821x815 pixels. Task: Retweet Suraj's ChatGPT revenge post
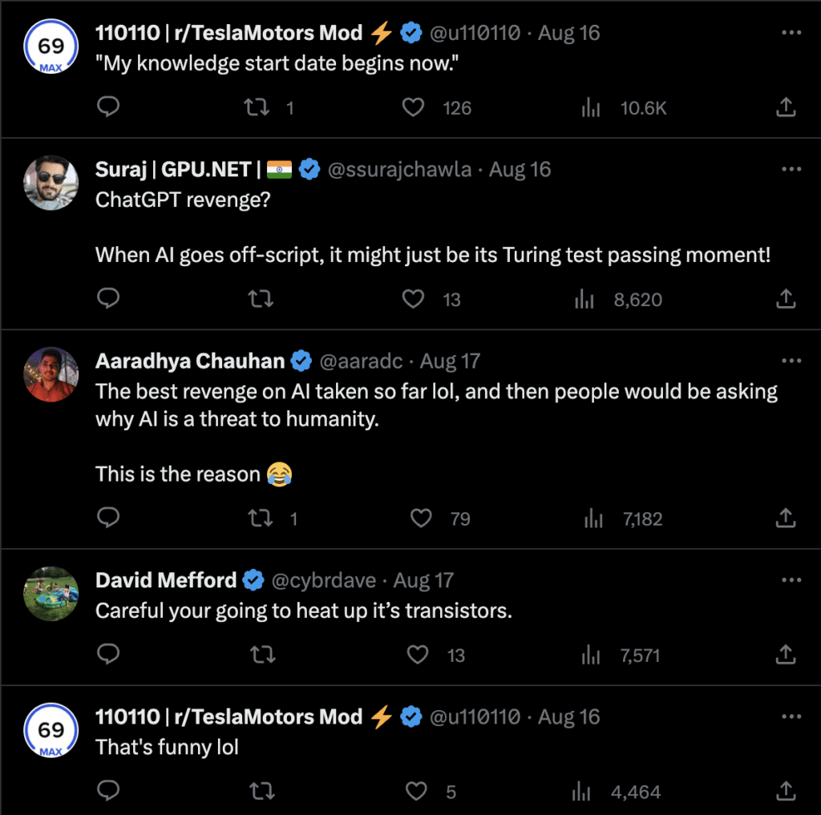point(261,299)
